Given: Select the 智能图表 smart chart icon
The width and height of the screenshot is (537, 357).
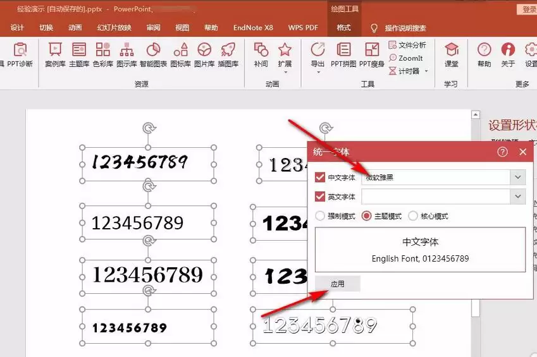Looking at the screenshot, I should [153, 54].
